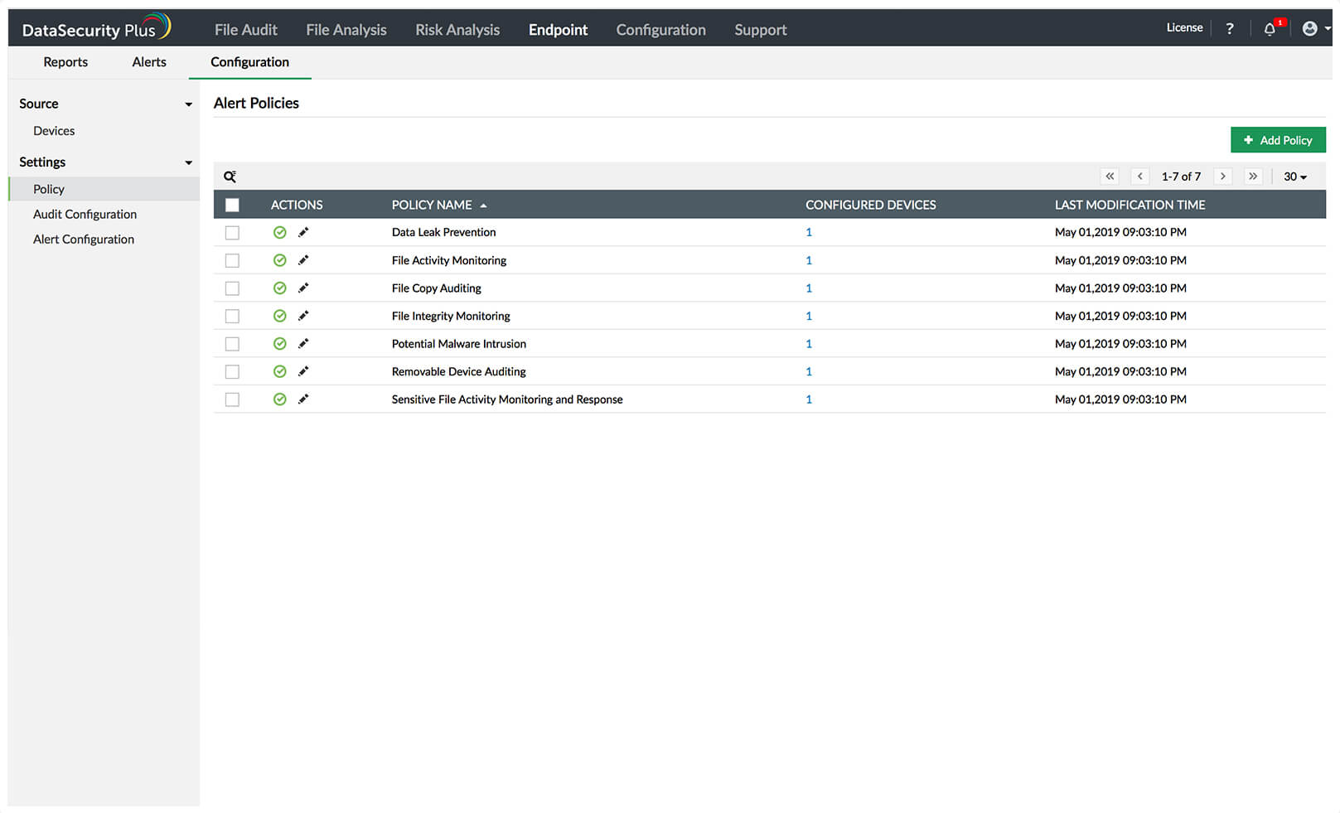
Task: Click the search icon above the policy table
Action: coord(230,177)
